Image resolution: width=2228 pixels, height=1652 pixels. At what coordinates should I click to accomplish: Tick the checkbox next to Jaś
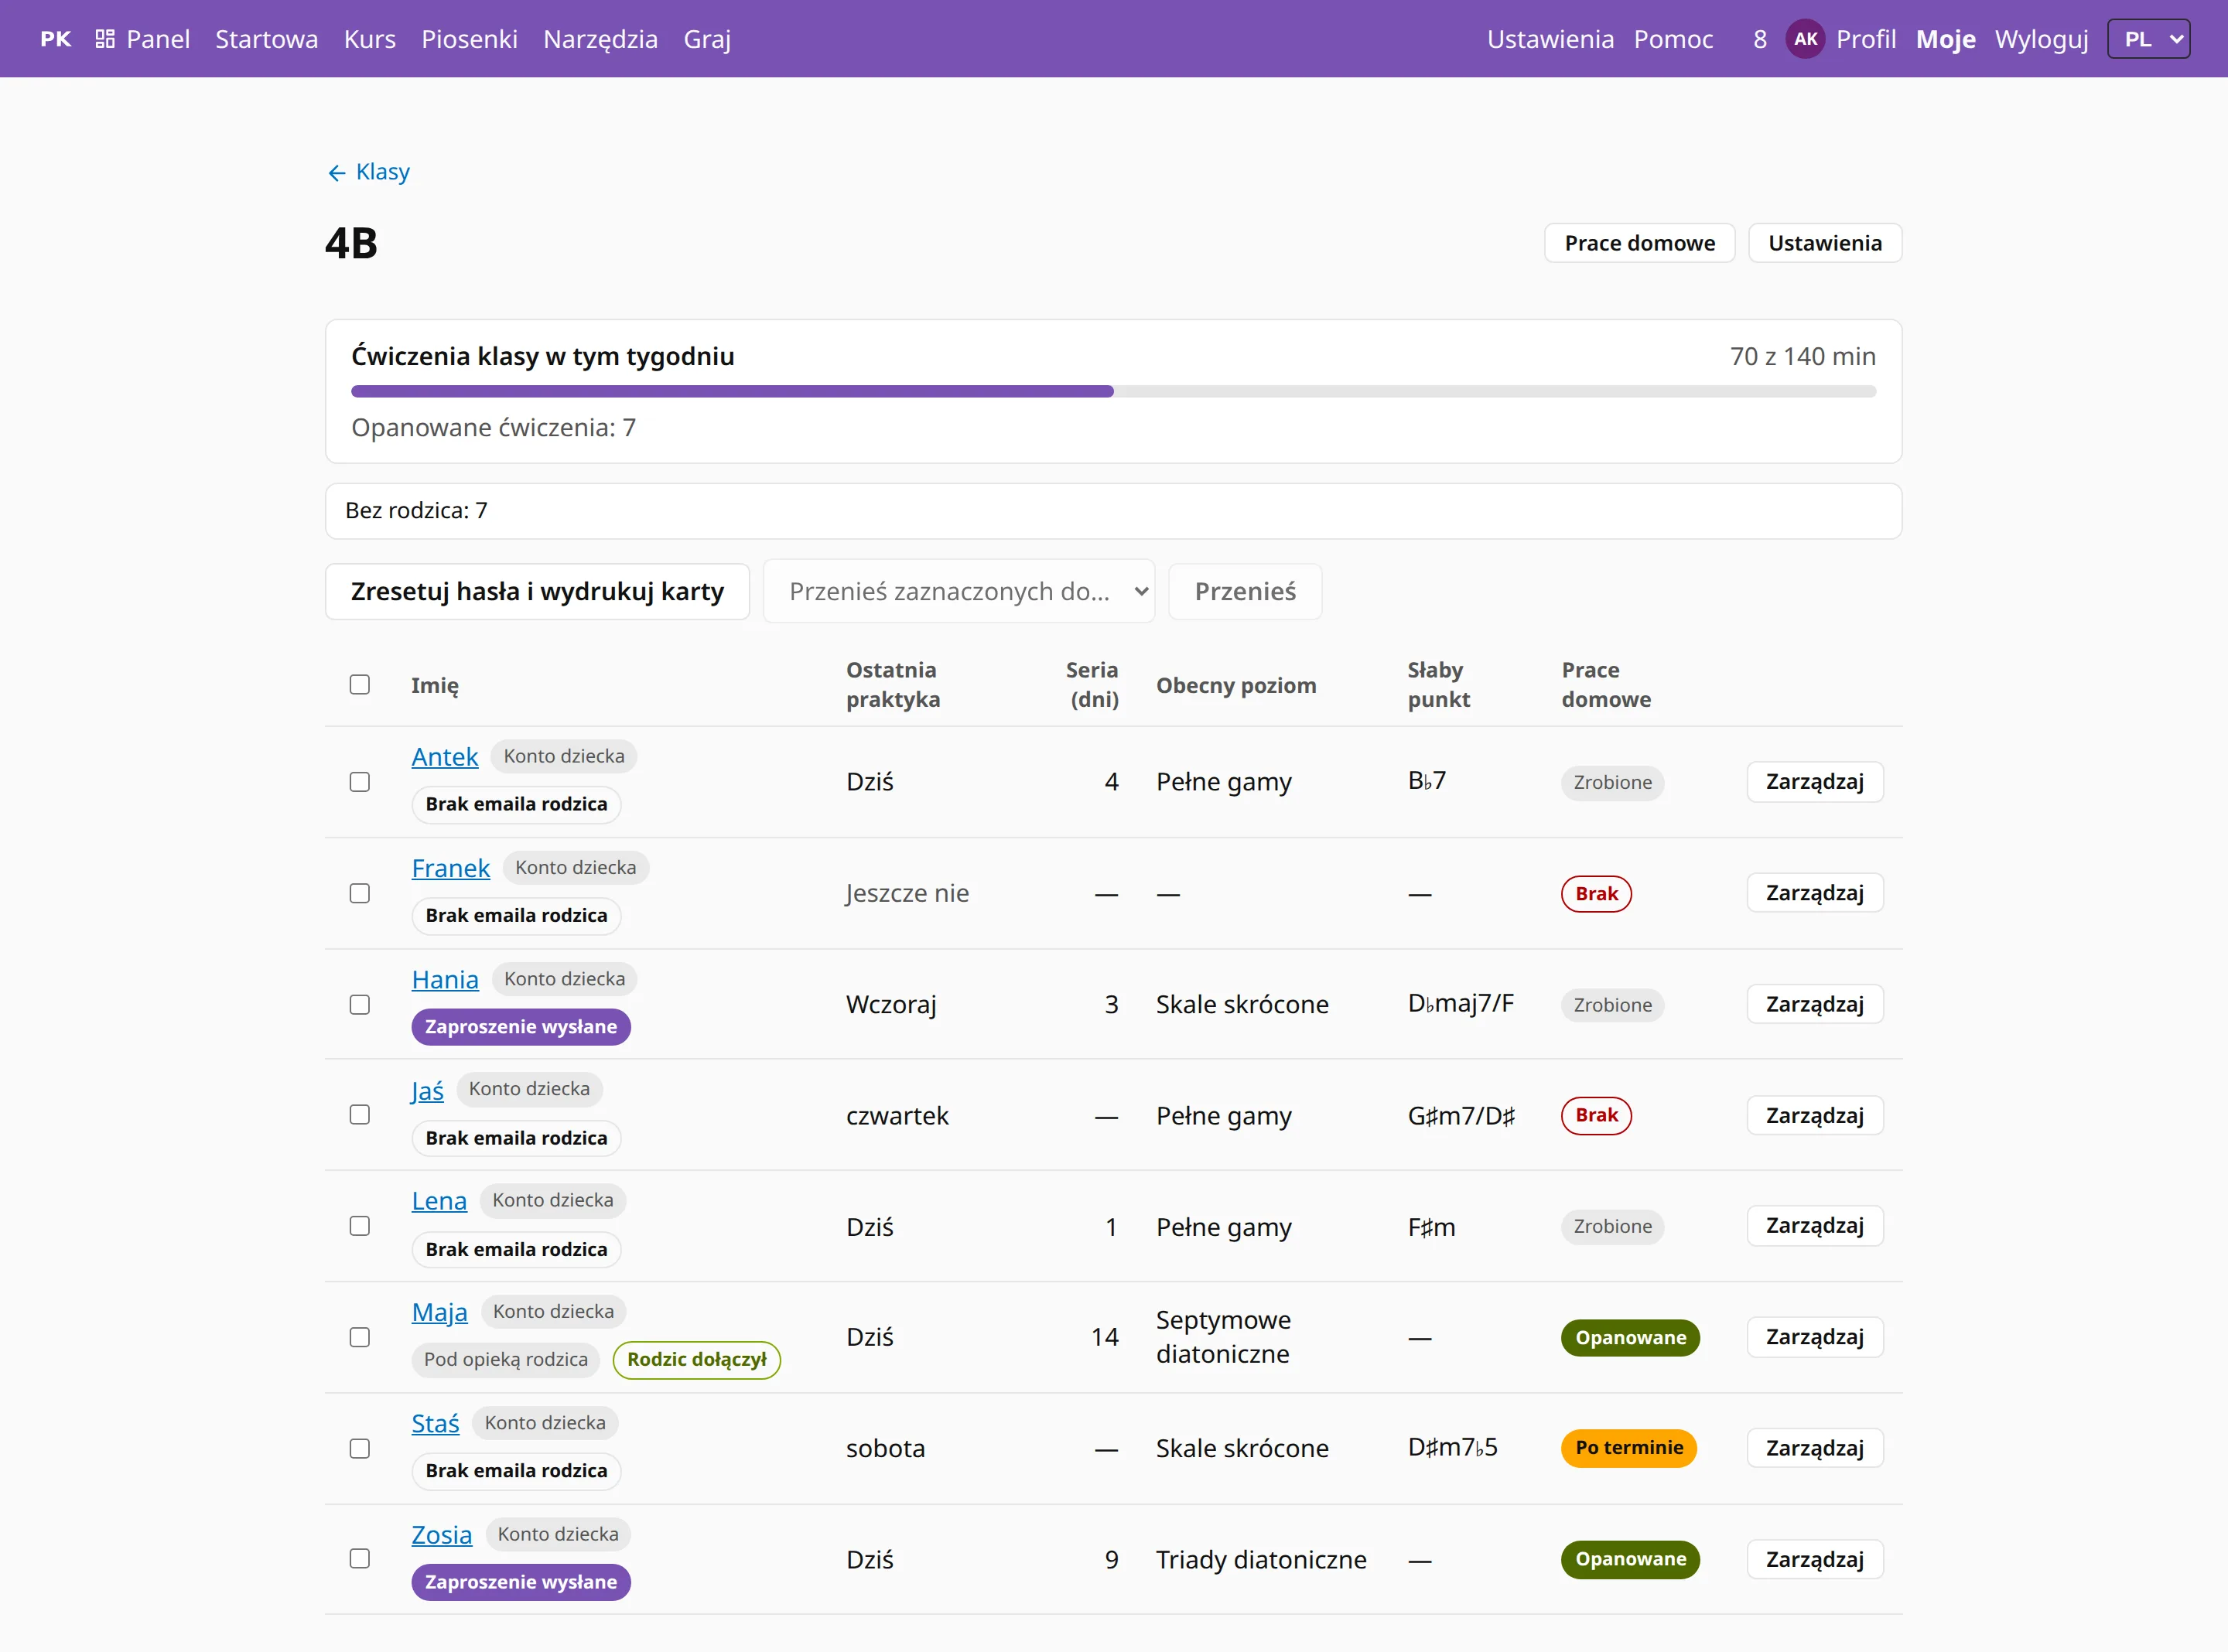360,1115
